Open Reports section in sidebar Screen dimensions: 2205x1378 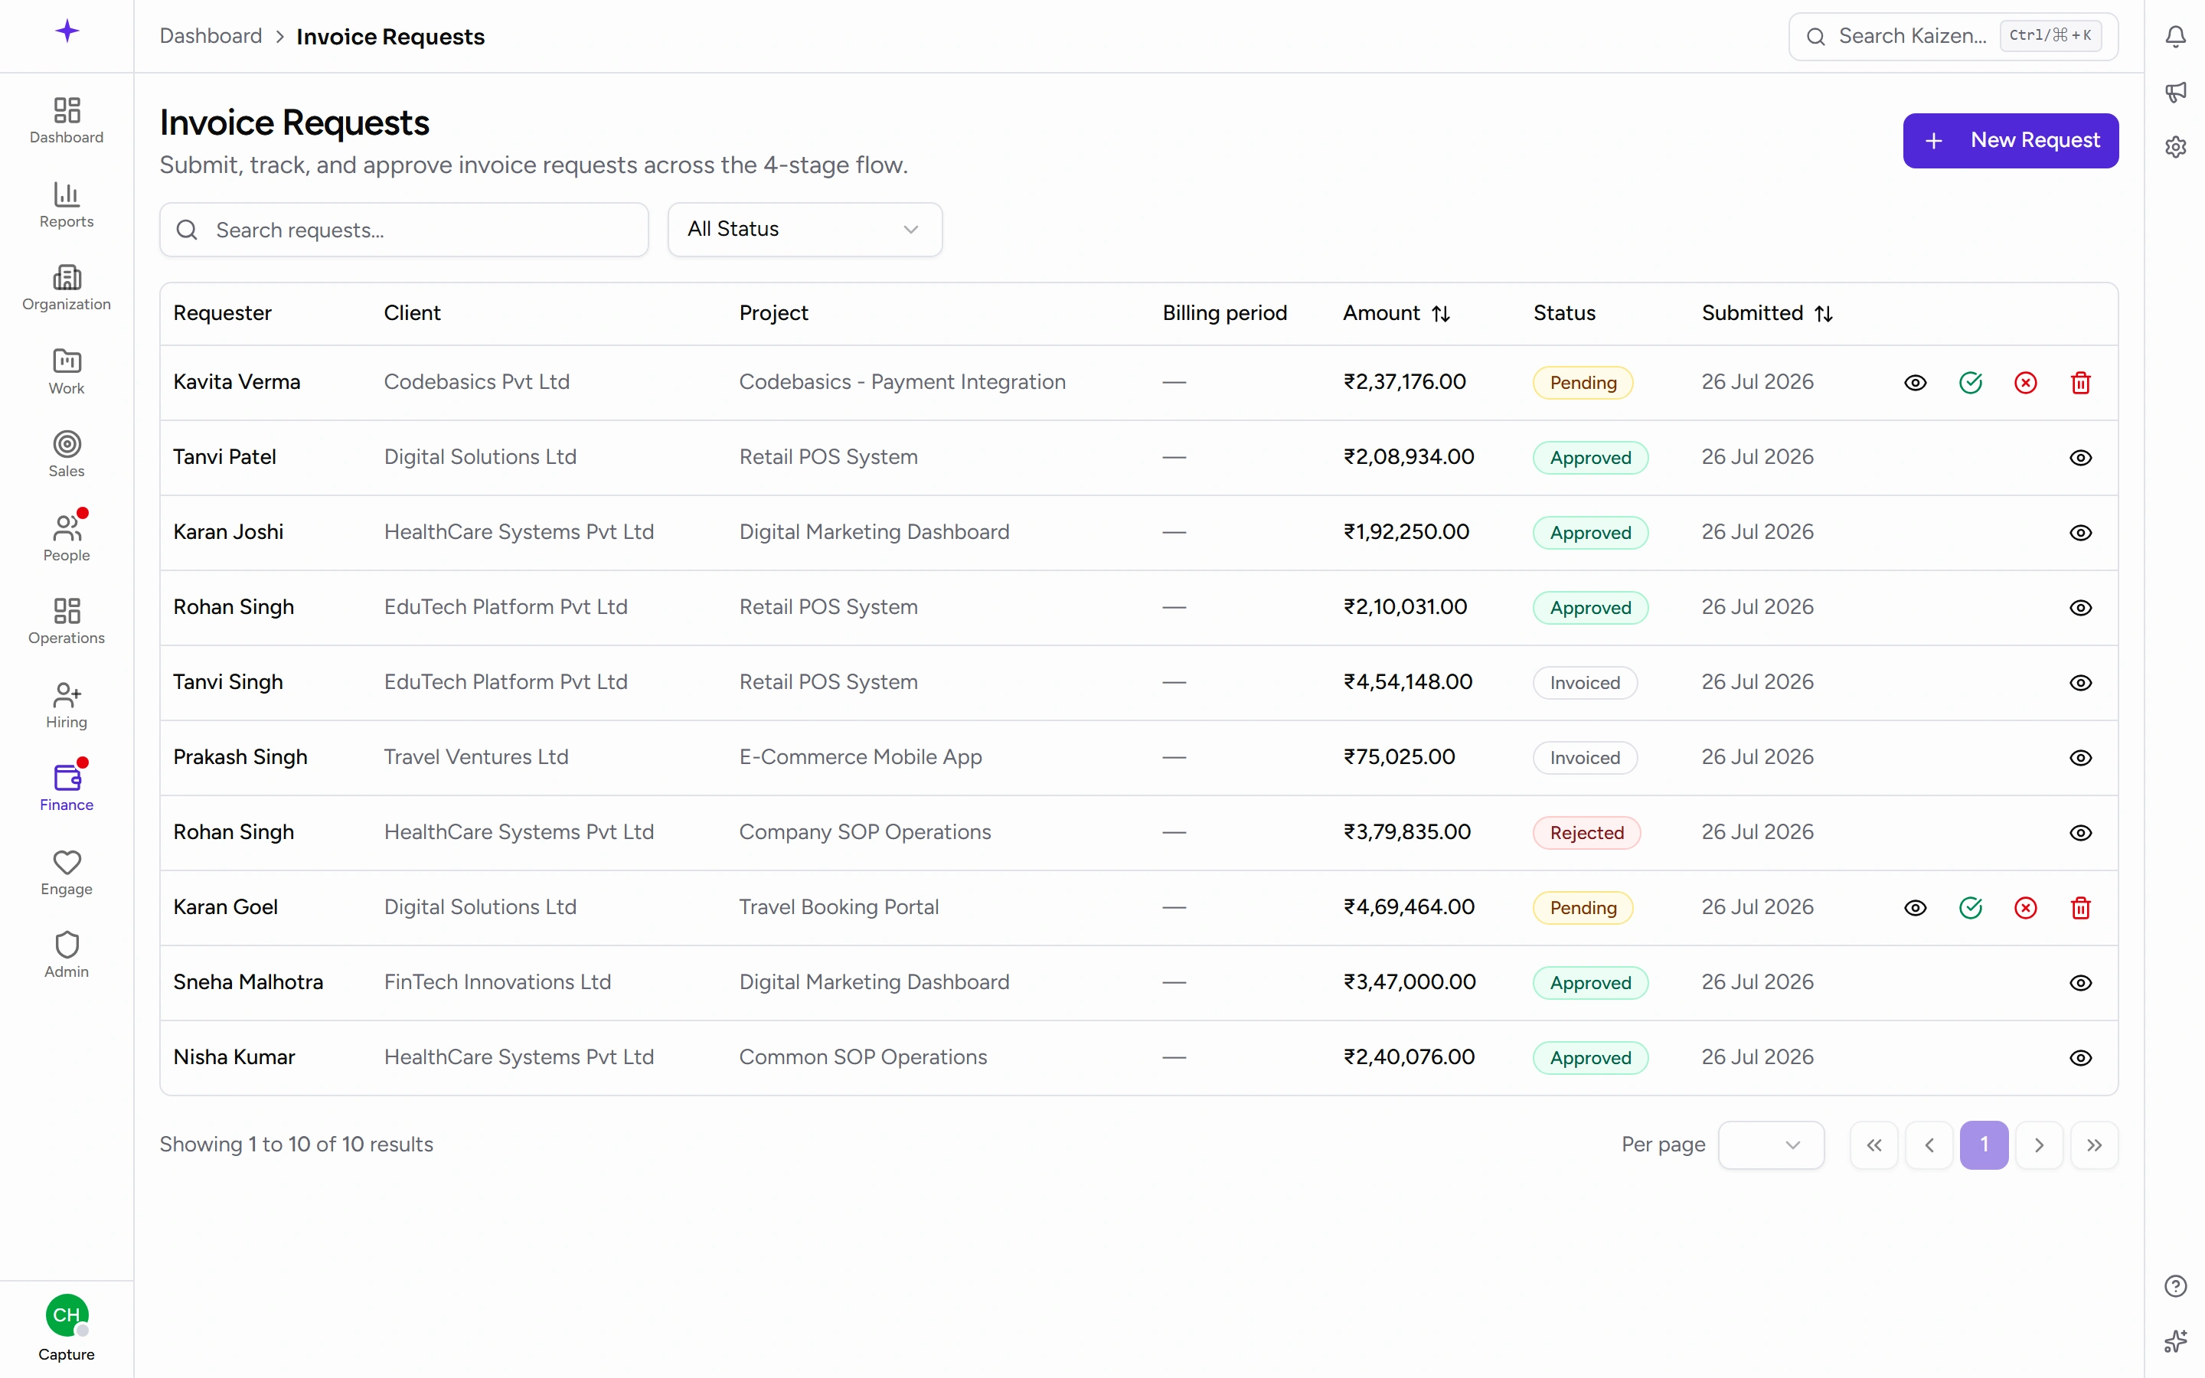click(x=67, y=205)
